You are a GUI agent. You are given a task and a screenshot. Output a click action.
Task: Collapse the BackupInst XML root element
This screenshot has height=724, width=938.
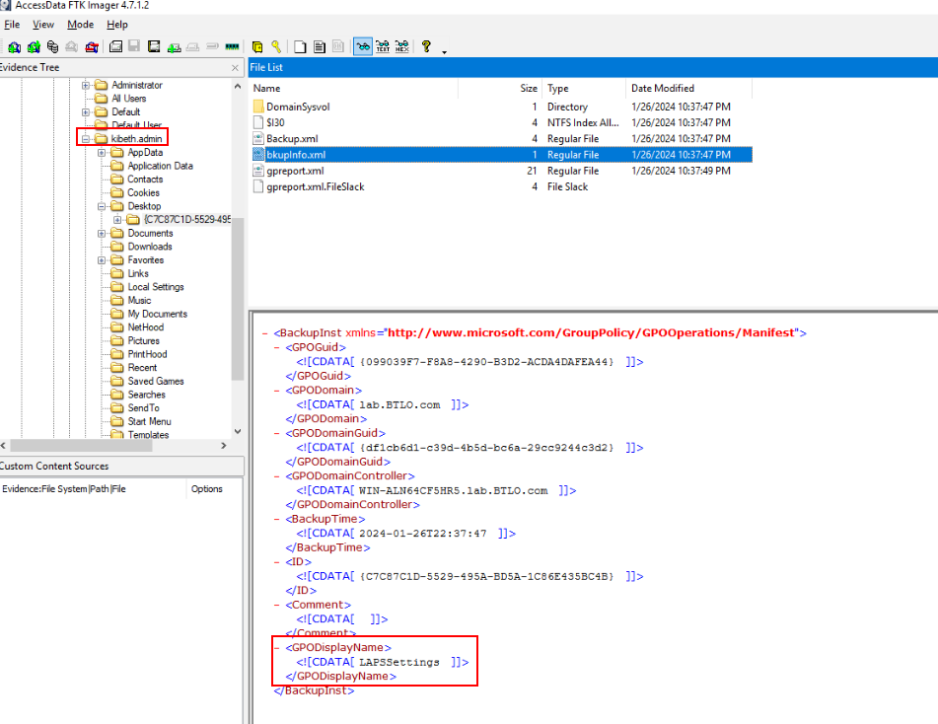(264, 332)
